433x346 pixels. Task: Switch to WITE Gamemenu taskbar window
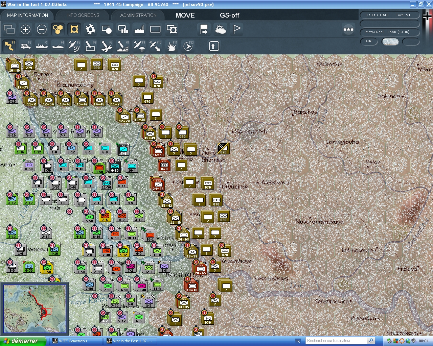click(x=76, y=341)
